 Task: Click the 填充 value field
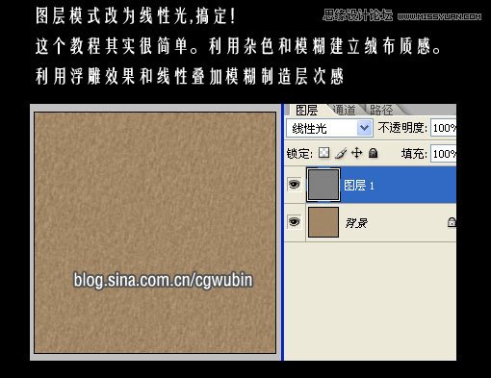[x=443, y=154]
